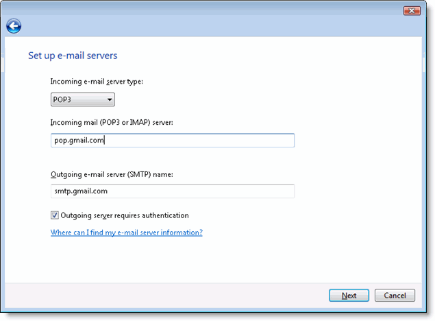This screenshot has width=435, height=321.
Task: Click the empty space right of pop.gmail.com
Action: point(206,141)
